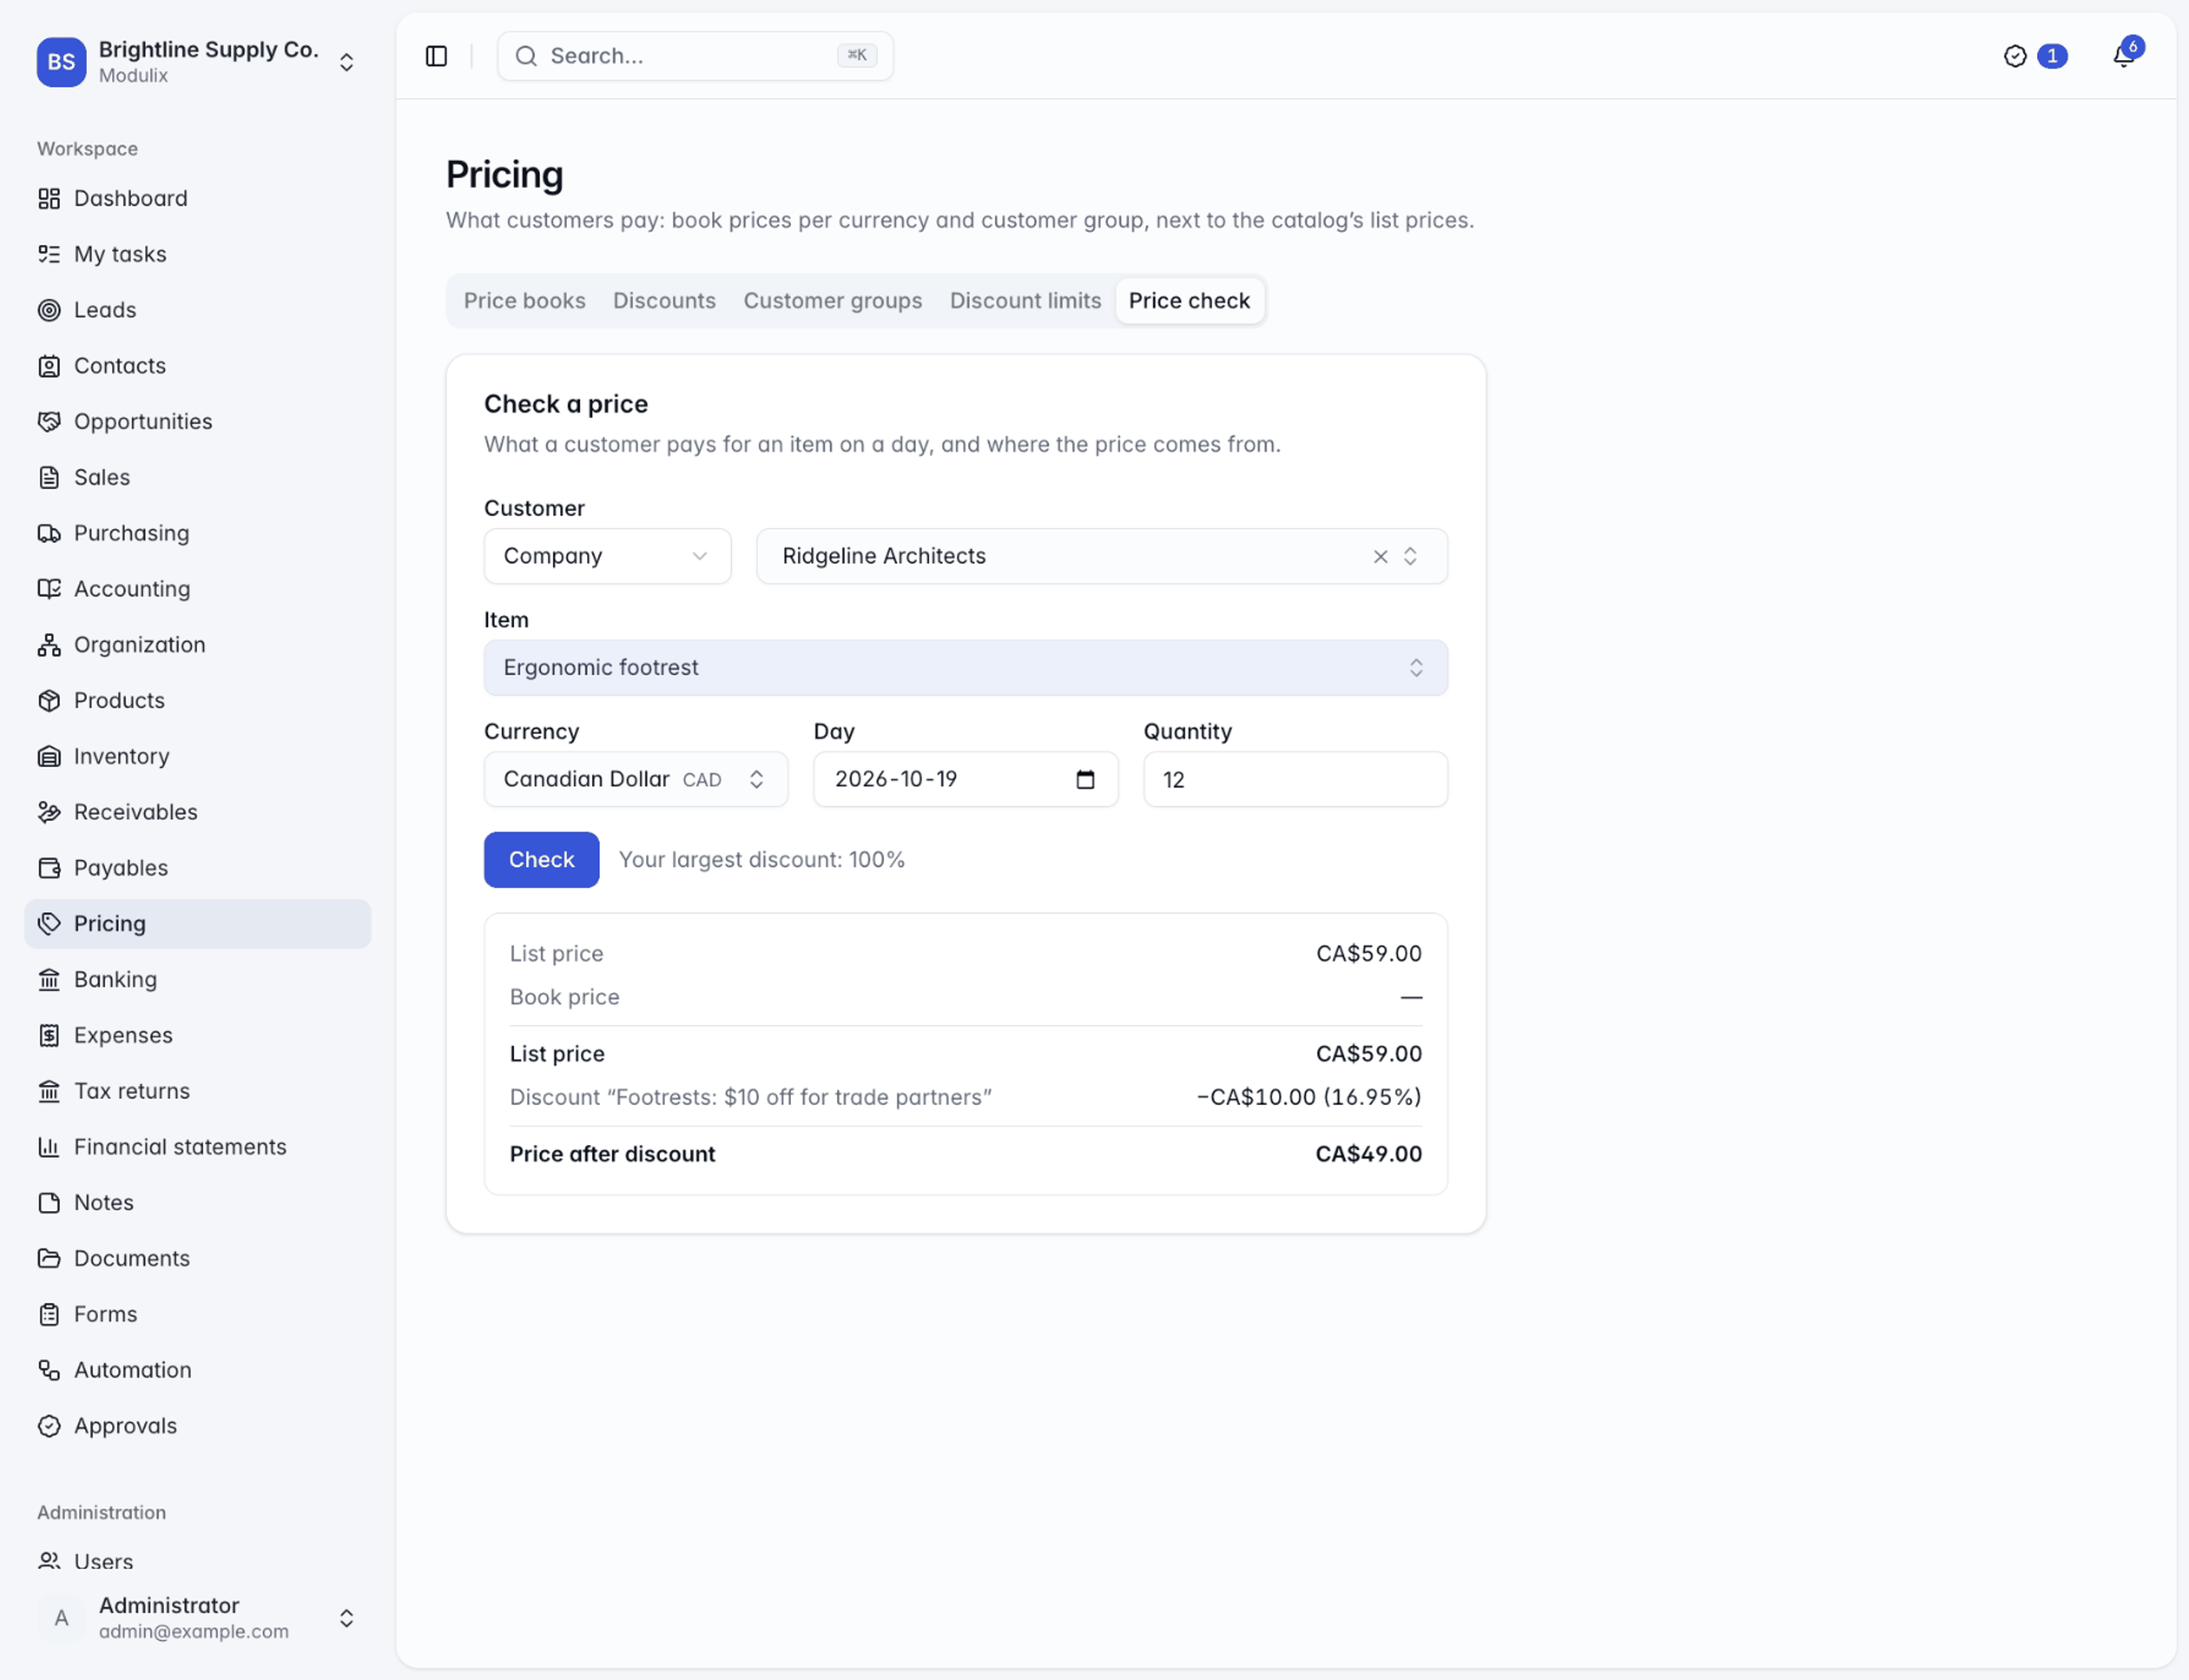Open Tax returns in sidebar
The width and height of the screenshot is (2189, 1680).
[197, 1091]
